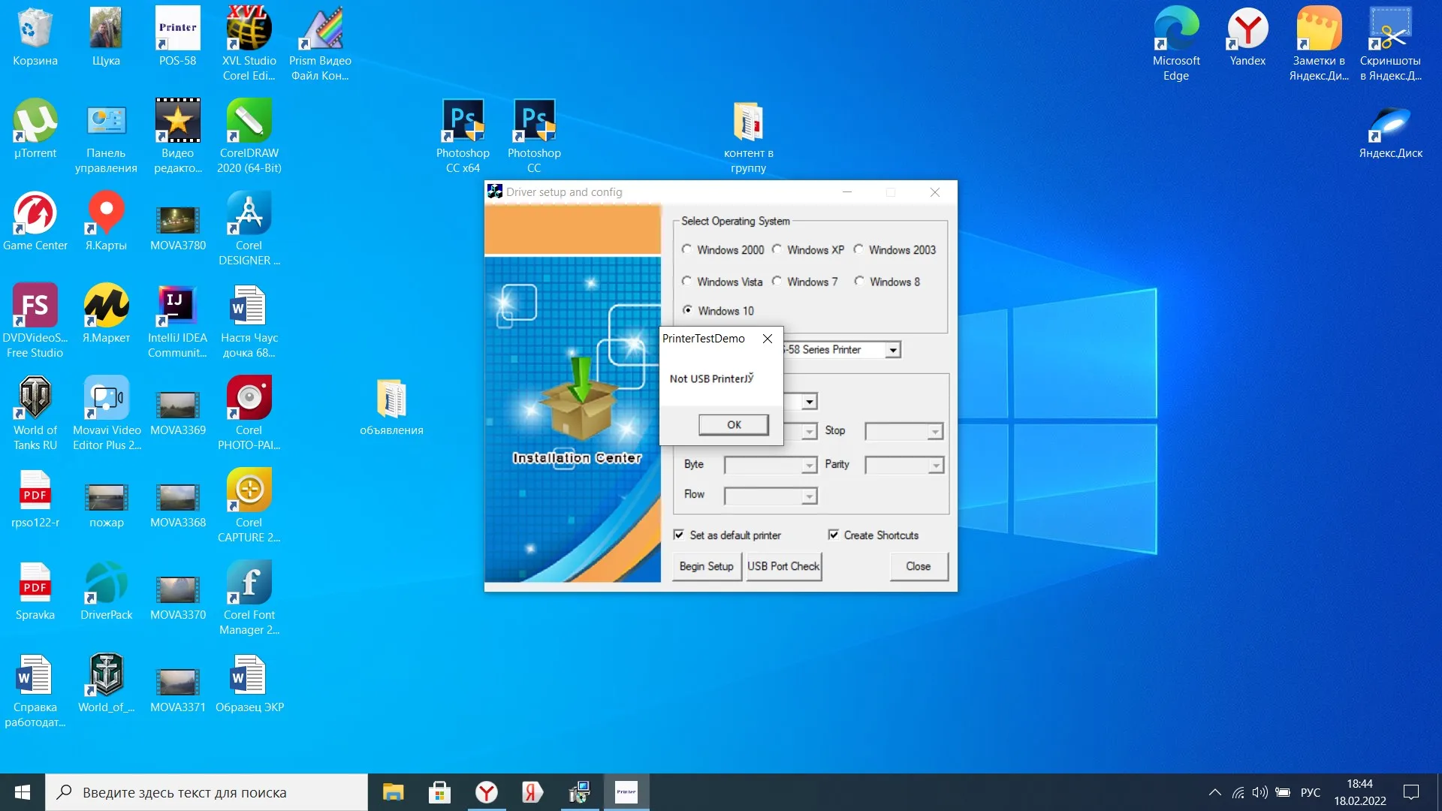Click the IntelliJ IDEA Community icon
This screenshot has width=1442, height=811.
(x=177, y=306)
